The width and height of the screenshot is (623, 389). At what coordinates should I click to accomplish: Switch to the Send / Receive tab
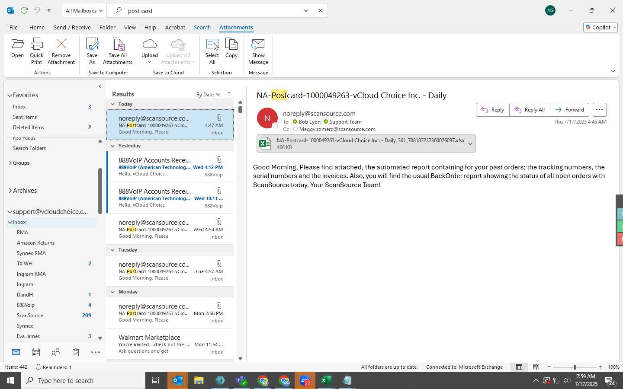(x=72, y=27)
